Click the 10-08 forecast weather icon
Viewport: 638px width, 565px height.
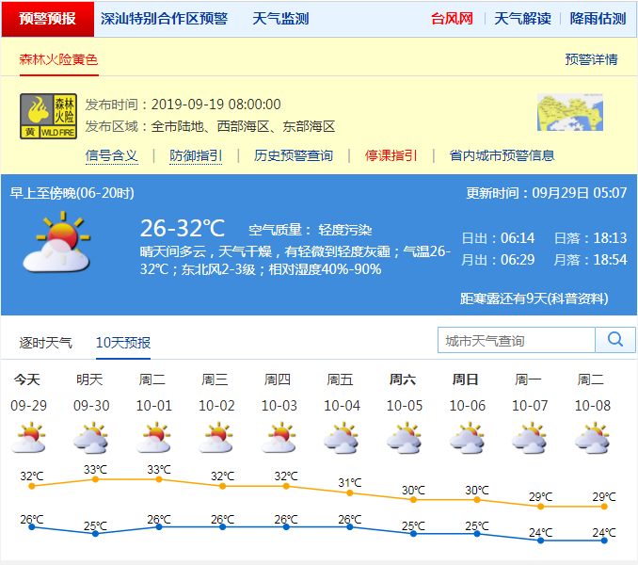[x=591, y=438]
